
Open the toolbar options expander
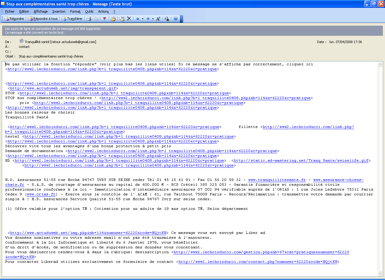(182, 19)
